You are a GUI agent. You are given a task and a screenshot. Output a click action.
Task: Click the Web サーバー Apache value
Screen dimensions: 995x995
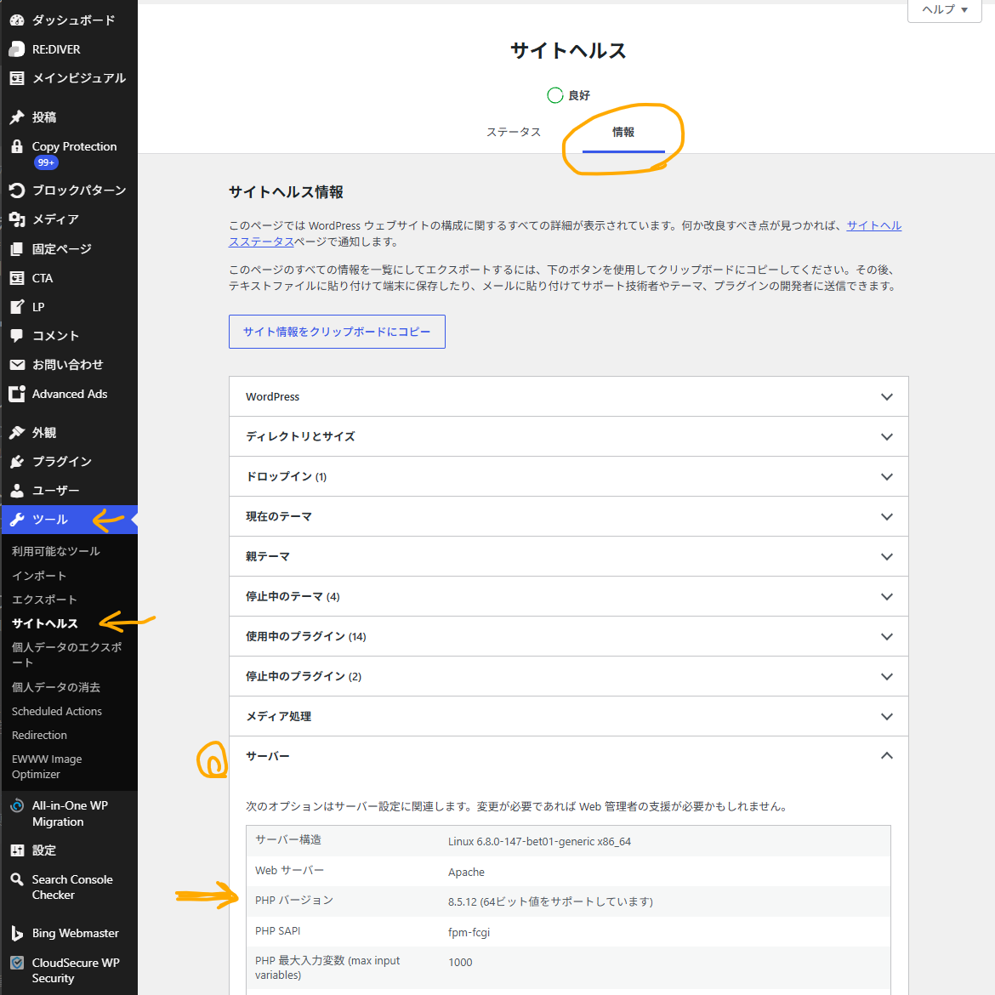(x=466, y=872)
